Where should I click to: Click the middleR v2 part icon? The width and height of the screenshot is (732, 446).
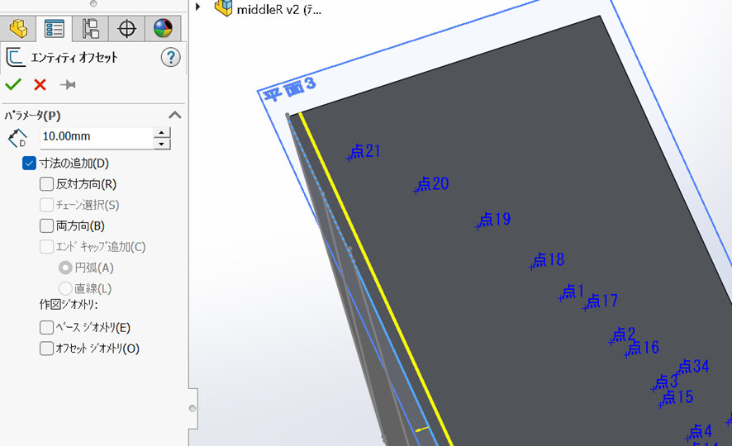tap(224, 8)
